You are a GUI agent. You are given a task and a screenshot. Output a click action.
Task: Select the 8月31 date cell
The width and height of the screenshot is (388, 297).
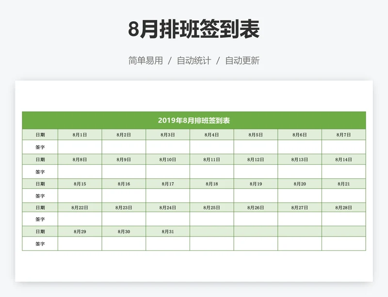pyautogui.click(x=168, y=232)
